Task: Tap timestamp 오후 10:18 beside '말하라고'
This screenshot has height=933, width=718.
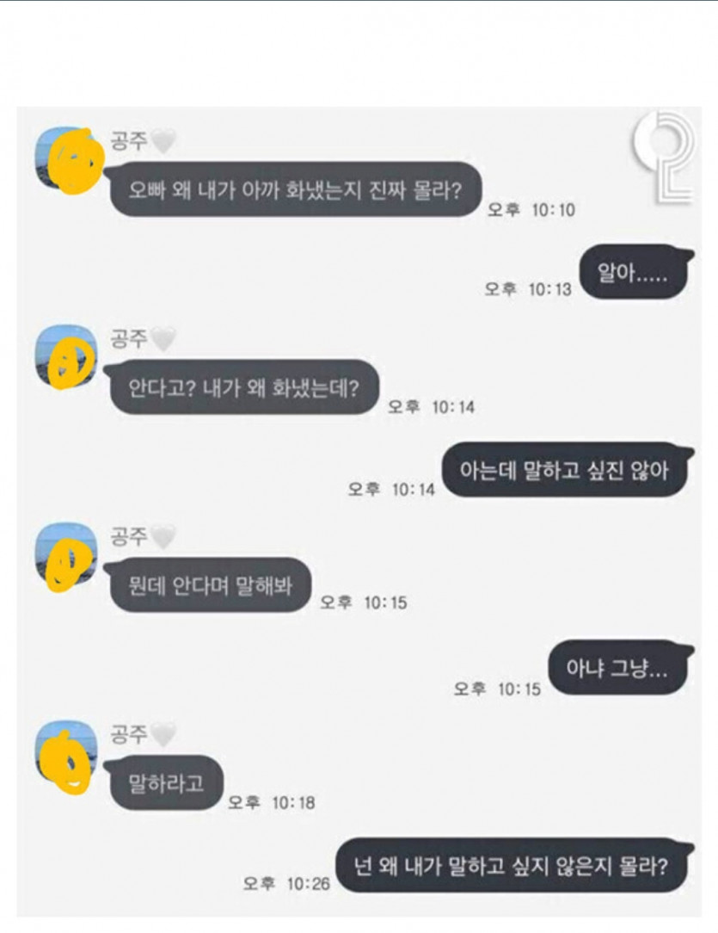Action: pyautogui.click(x=272, y=803)
